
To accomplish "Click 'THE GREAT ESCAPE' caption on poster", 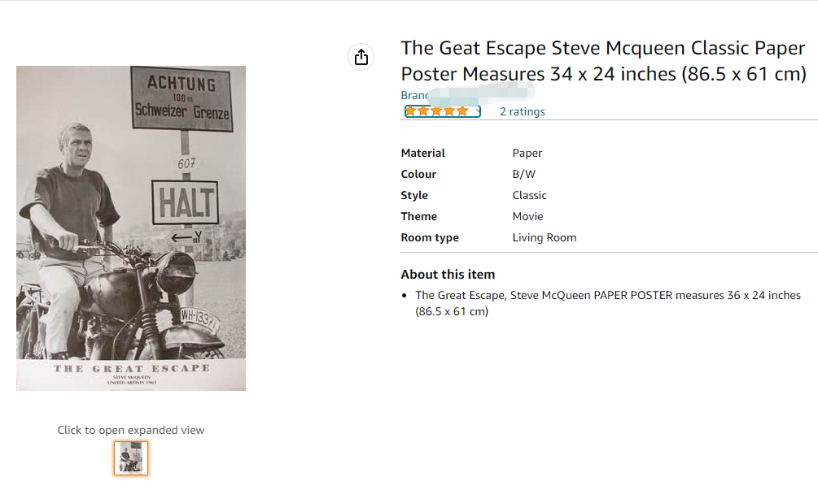I will point(131,368).
